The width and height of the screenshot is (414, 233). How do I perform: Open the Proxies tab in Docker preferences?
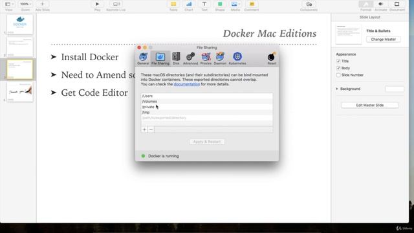pyautogui.click(x=206, y=58)
